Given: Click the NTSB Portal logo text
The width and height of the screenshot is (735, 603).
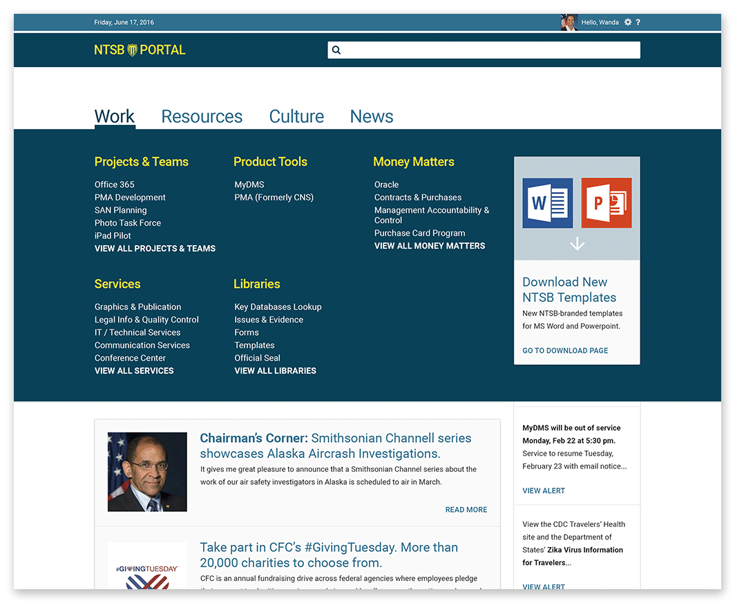Looking at the screenshot, I should [x=140, y=50].
